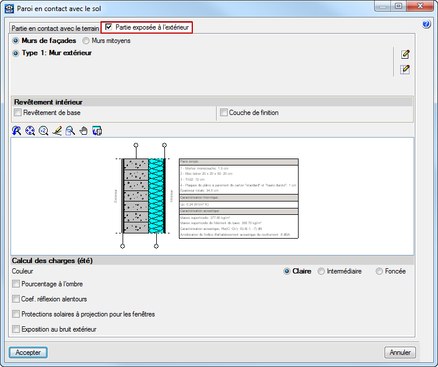
Task: Select the pan hand tool
Action: click(x=84, y=131)
